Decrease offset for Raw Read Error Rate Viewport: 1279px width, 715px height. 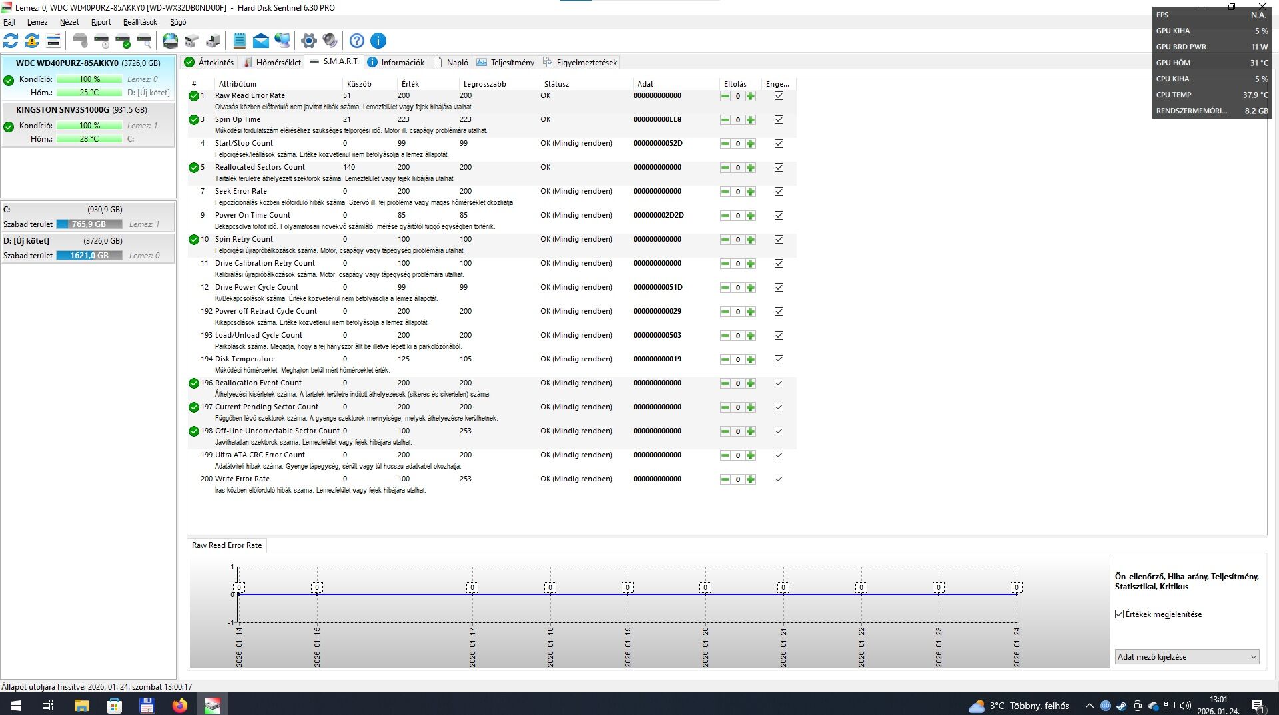[725, 96]
